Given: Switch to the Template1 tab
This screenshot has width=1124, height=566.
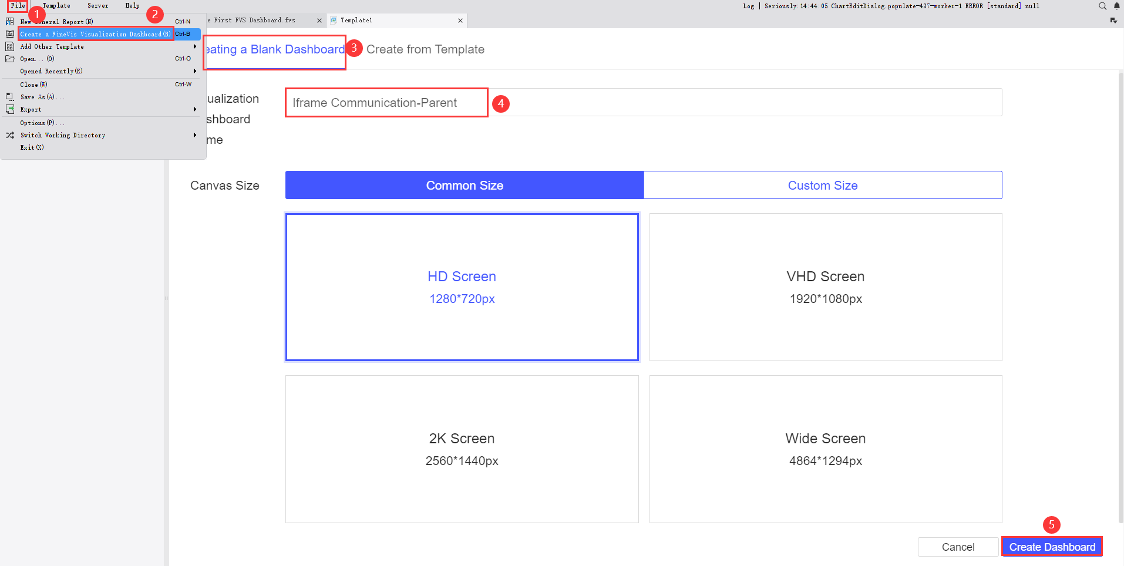Looking at the screenshot, I should tap(357, 20).
